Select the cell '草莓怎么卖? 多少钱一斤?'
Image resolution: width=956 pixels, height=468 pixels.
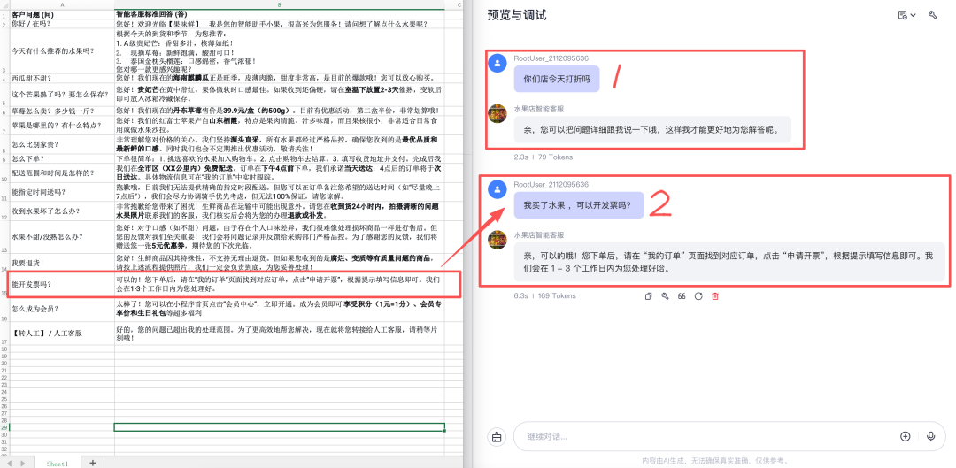62,111
